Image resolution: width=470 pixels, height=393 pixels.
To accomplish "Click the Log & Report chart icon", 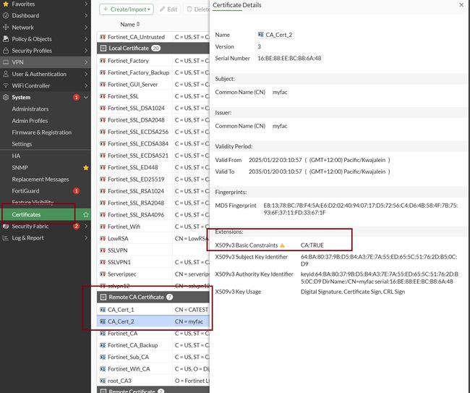I will pos(6,238).
